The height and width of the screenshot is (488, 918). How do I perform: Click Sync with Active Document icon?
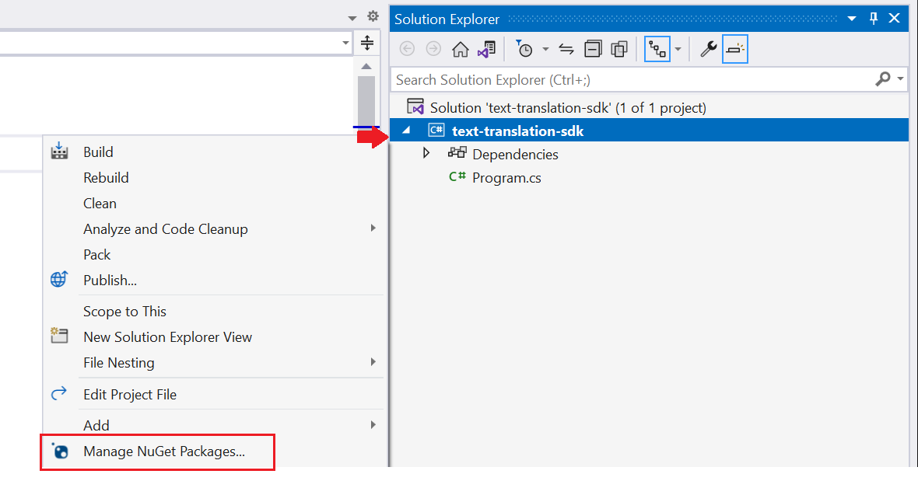pos(566,48)
